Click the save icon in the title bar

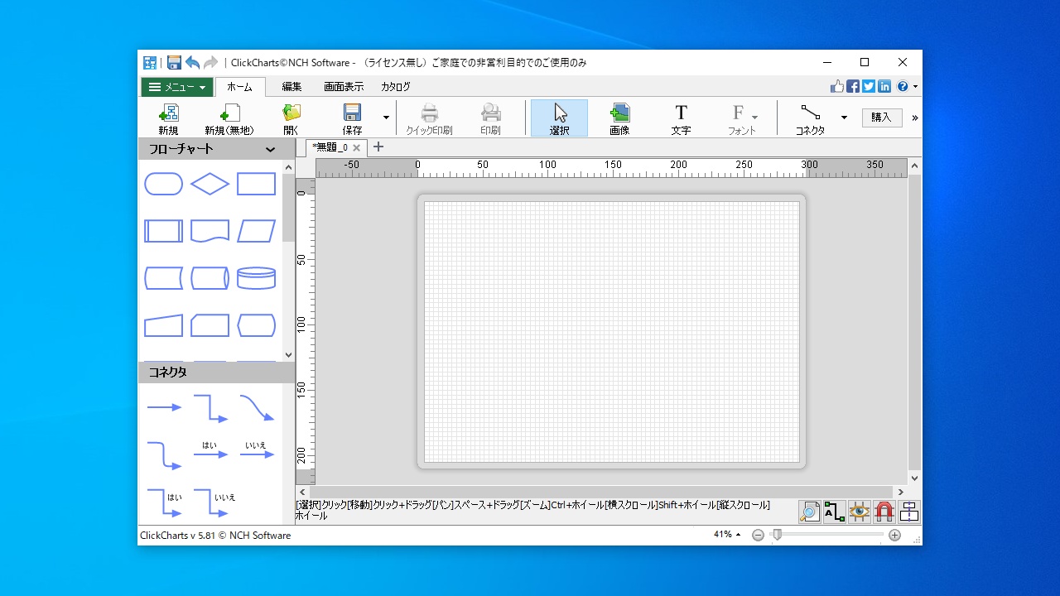tap(174, 63)
